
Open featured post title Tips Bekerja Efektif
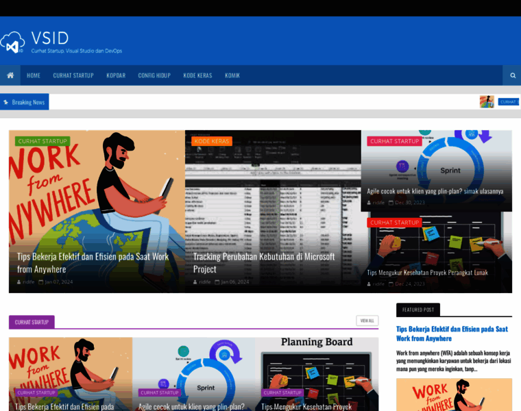[x=452, y=334]
